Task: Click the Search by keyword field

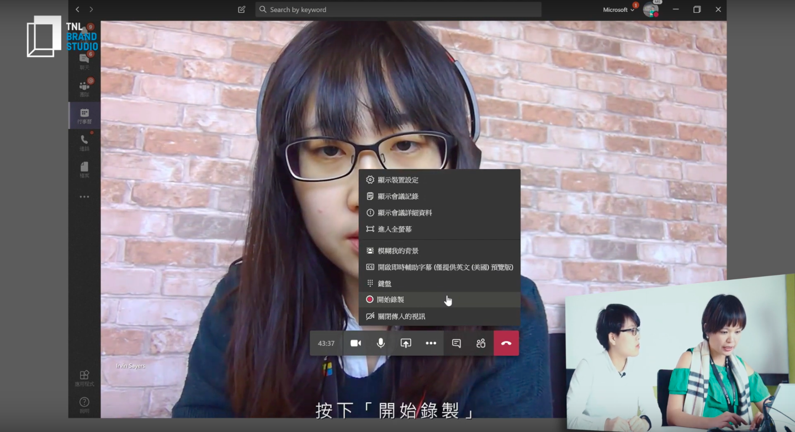Action: 397,9
